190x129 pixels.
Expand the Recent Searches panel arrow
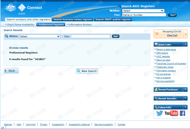coord(185,98)
